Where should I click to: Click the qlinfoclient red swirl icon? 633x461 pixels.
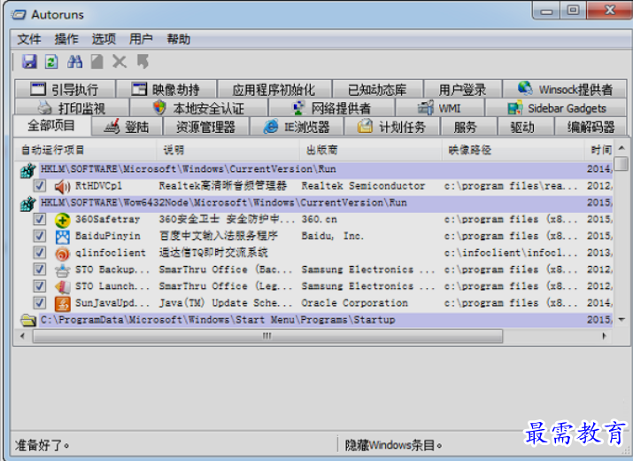tap(63, 254)
